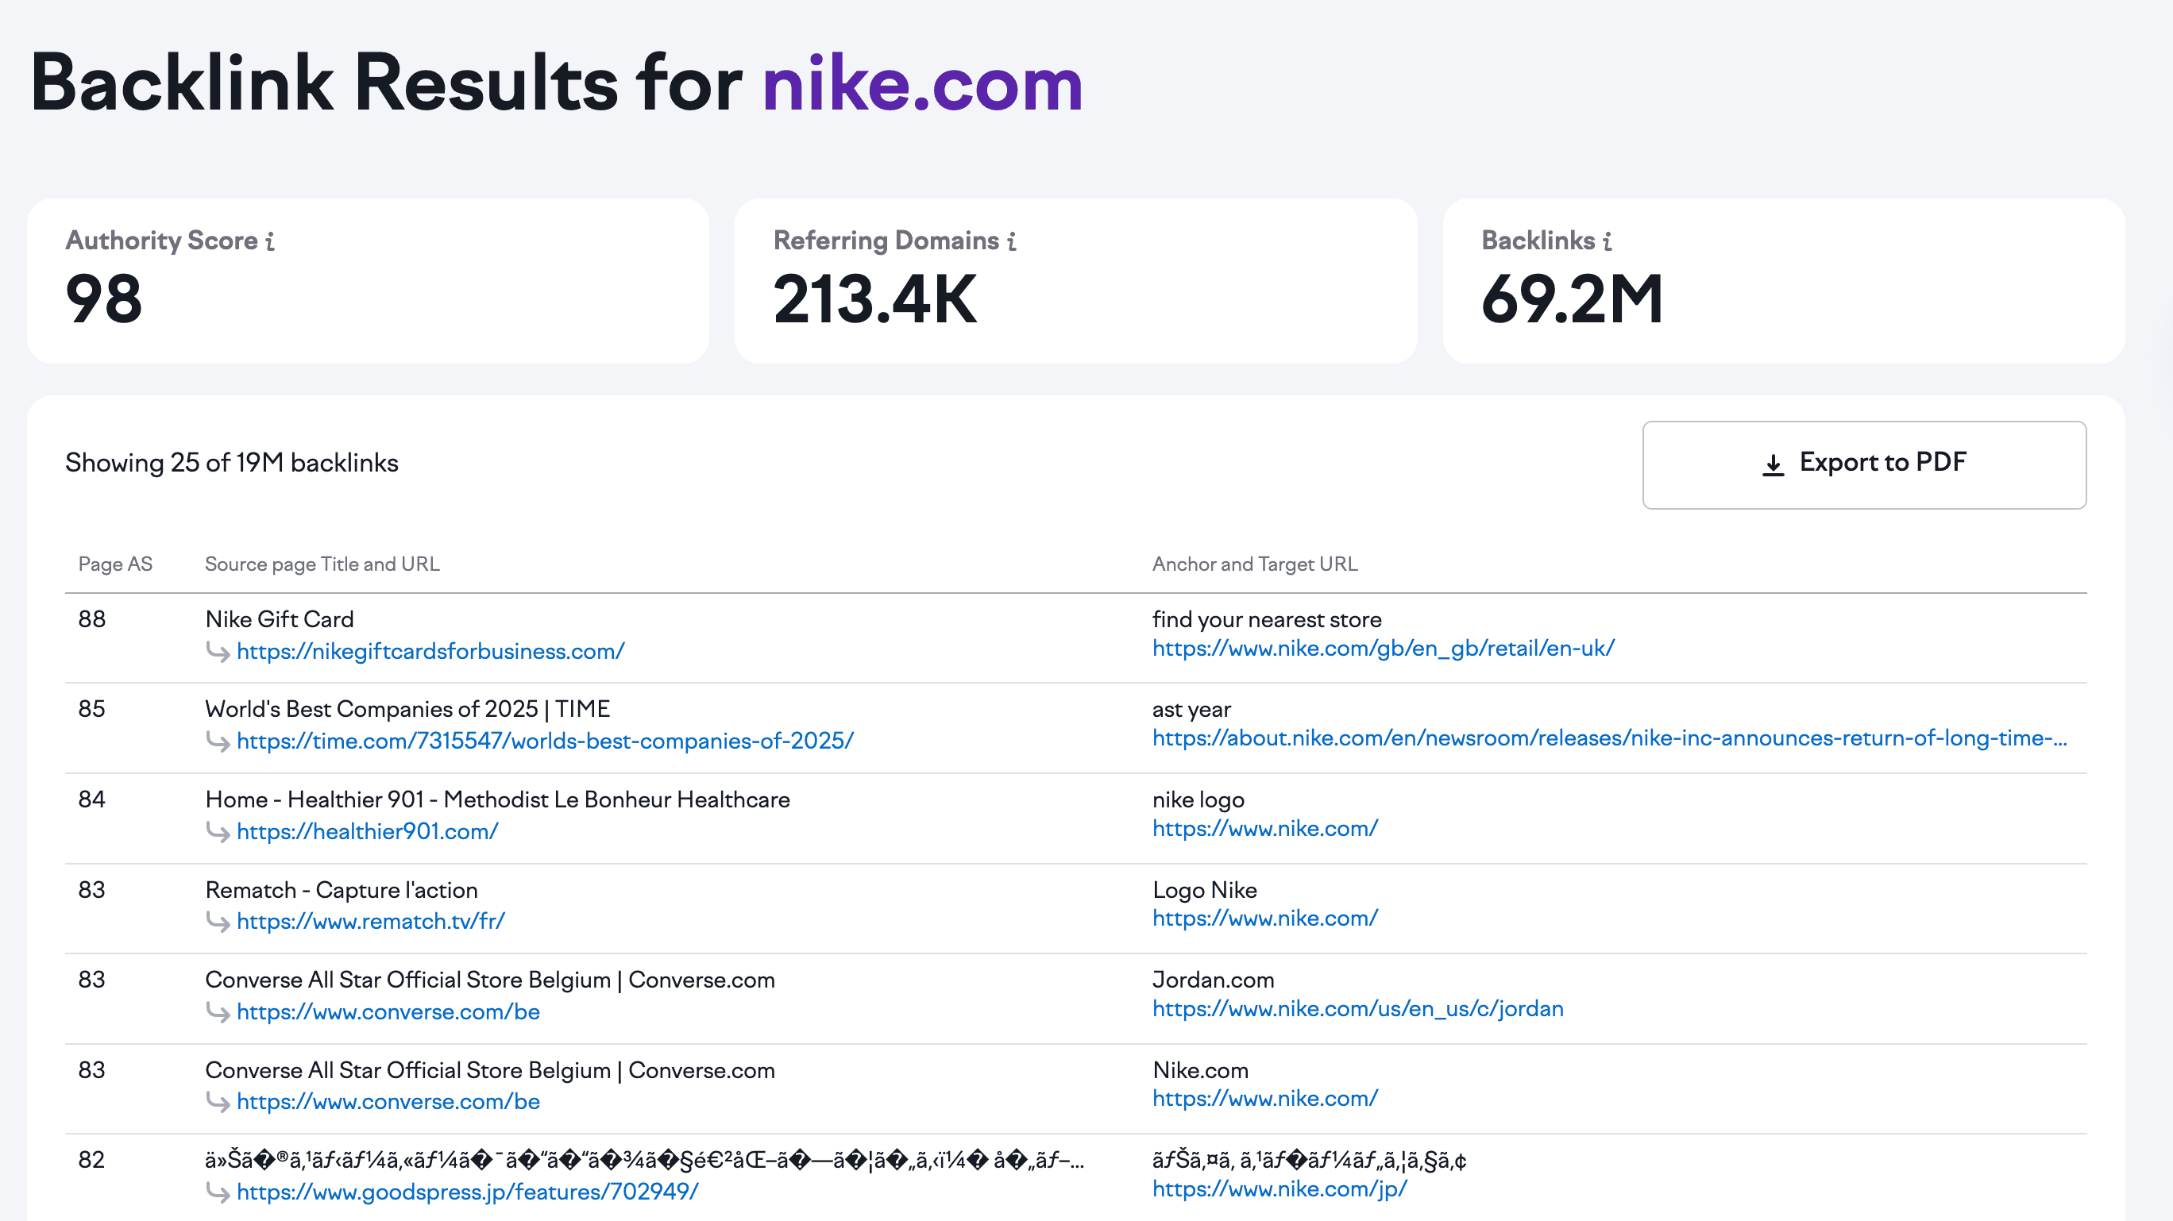Click the arrow icon beside the time.com URL
The height and width of the screenshot is (1221, 2173).
click(218, 743)
